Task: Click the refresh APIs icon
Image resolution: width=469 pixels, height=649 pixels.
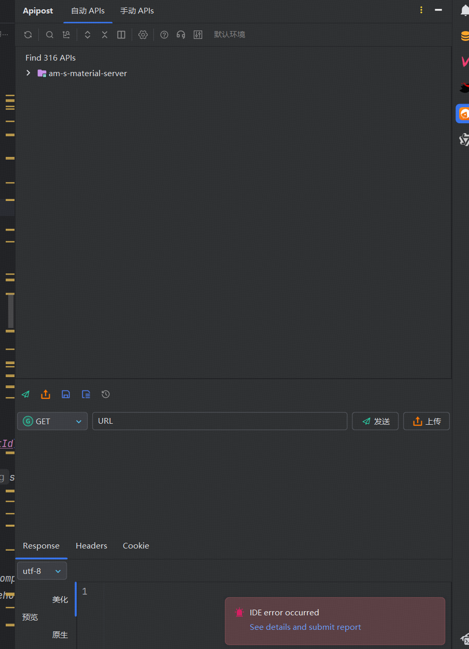Action: [28, 35]
